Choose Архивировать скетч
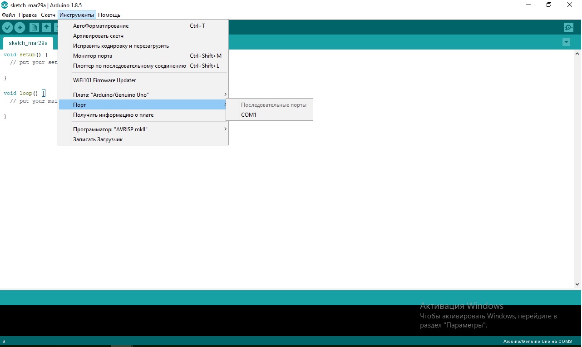 coord(143,36)
